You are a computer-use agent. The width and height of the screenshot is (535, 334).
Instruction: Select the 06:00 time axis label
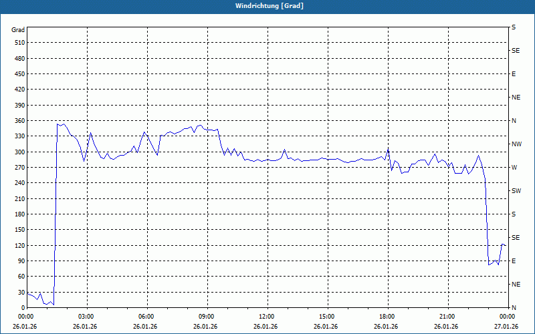coord(146,316)
